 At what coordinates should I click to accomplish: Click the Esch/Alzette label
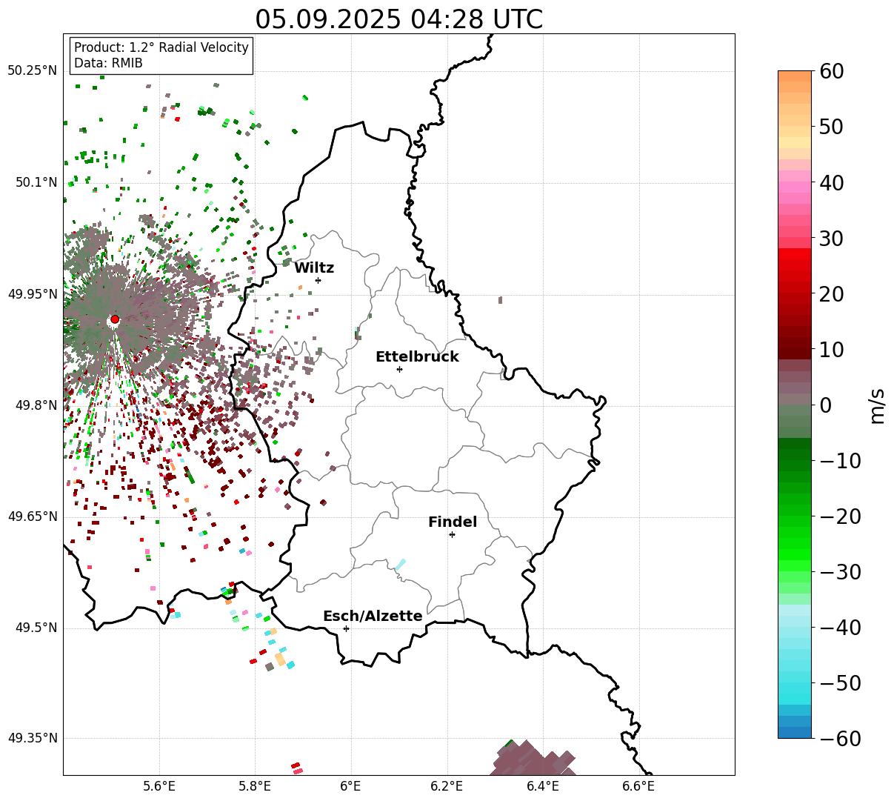[373, 616]
